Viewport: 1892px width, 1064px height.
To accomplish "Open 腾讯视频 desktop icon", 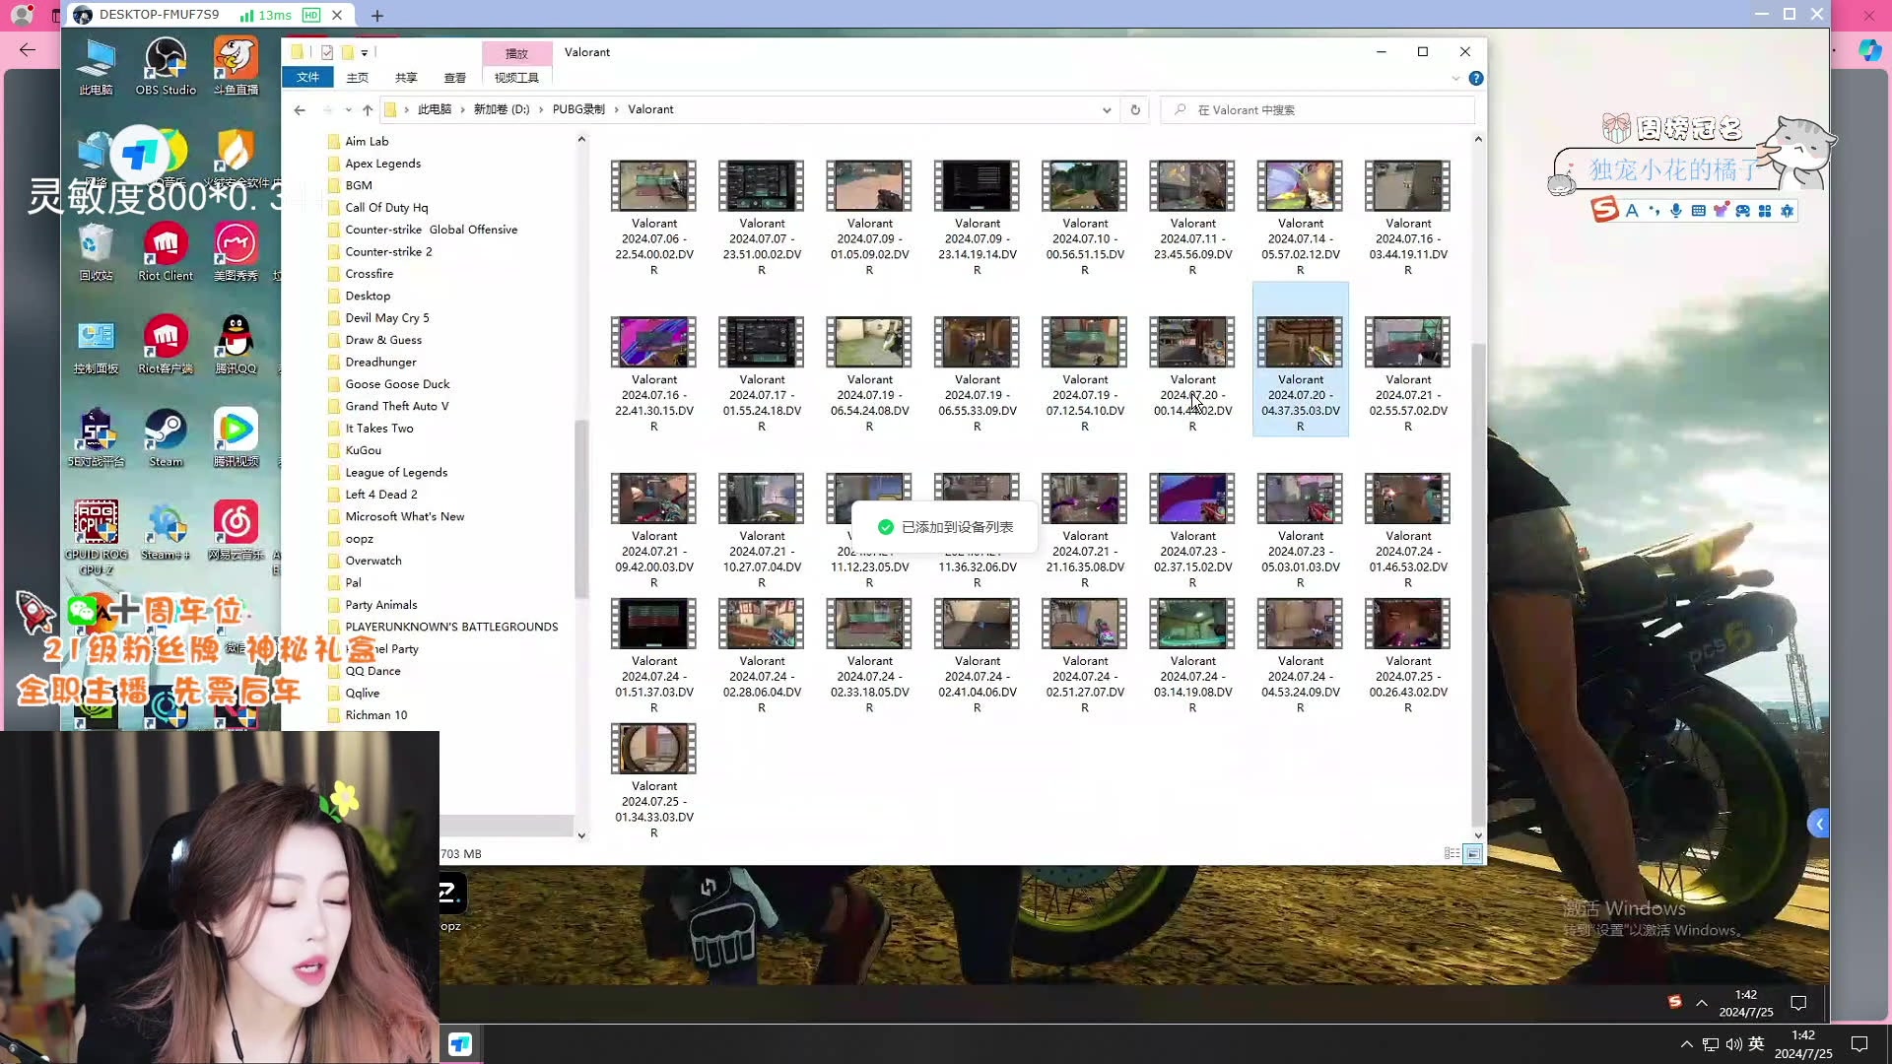I will pos(236,437).
